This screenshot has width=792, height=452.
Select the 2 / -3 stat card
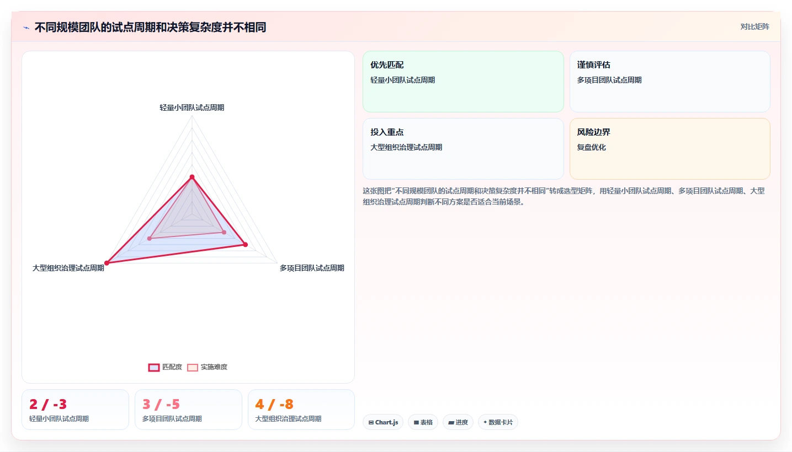(75, 410)
